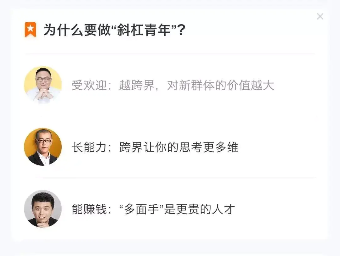Open the grey-background presenter portrait
Viewport: 340px width, 256px height.
(42, 210)
